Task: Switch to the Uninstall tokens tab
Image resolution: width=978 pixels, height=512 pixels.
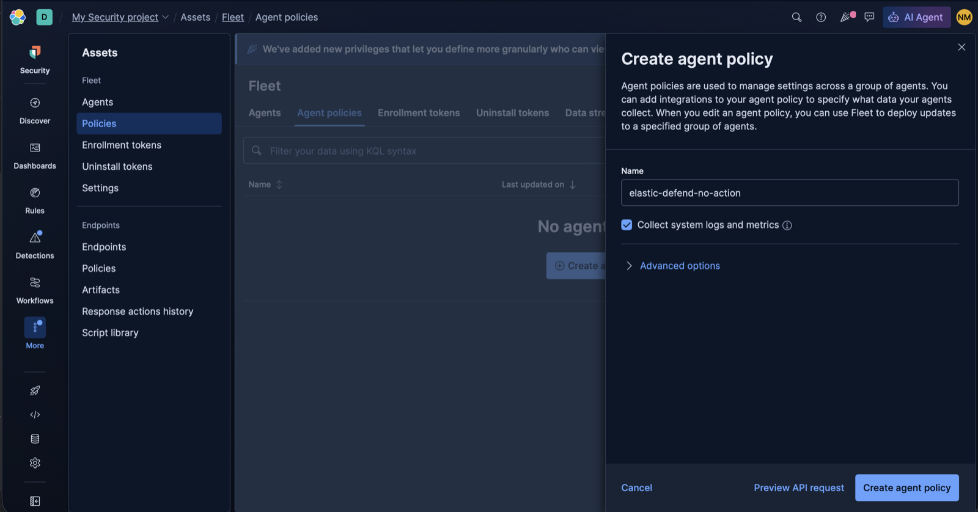Action: (x=512, y=113)
